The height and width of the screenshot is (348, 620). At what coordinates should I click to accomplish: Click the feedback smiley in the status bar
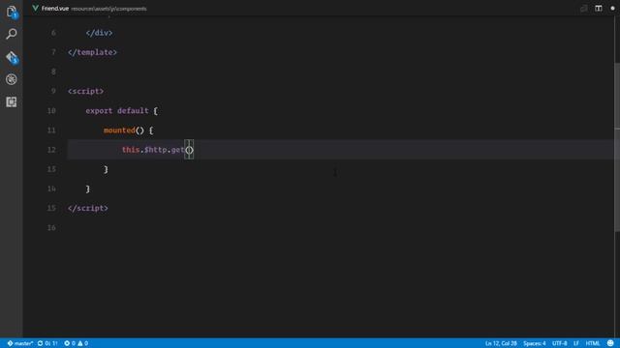(610, 343)
